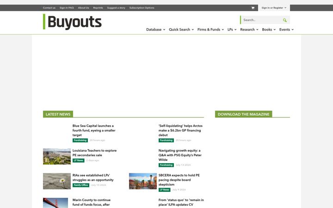Click the daisy flower thumbnail for RIAs article
The width and height of the screenshot is (333, 208).
pos(57,181)
